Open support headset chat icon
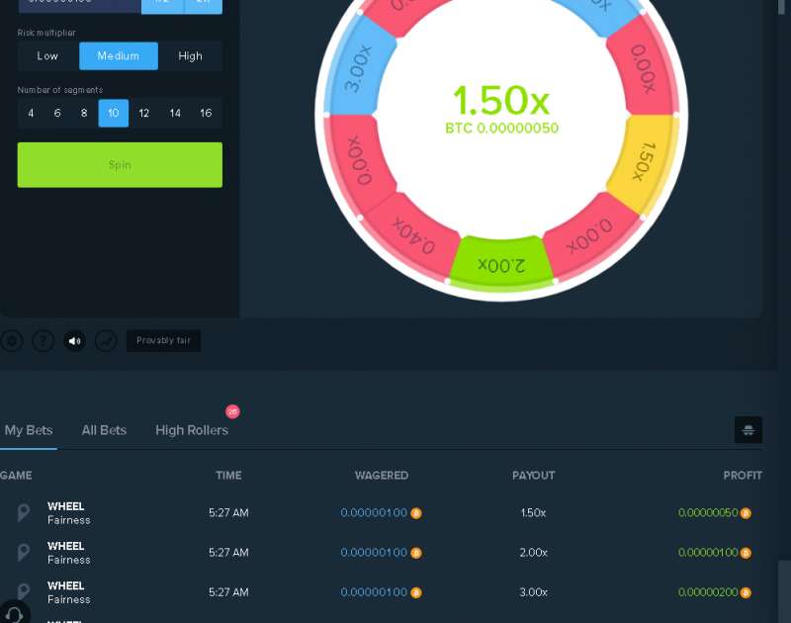Viewport: 791px width, 623px height. pos(14,613)
